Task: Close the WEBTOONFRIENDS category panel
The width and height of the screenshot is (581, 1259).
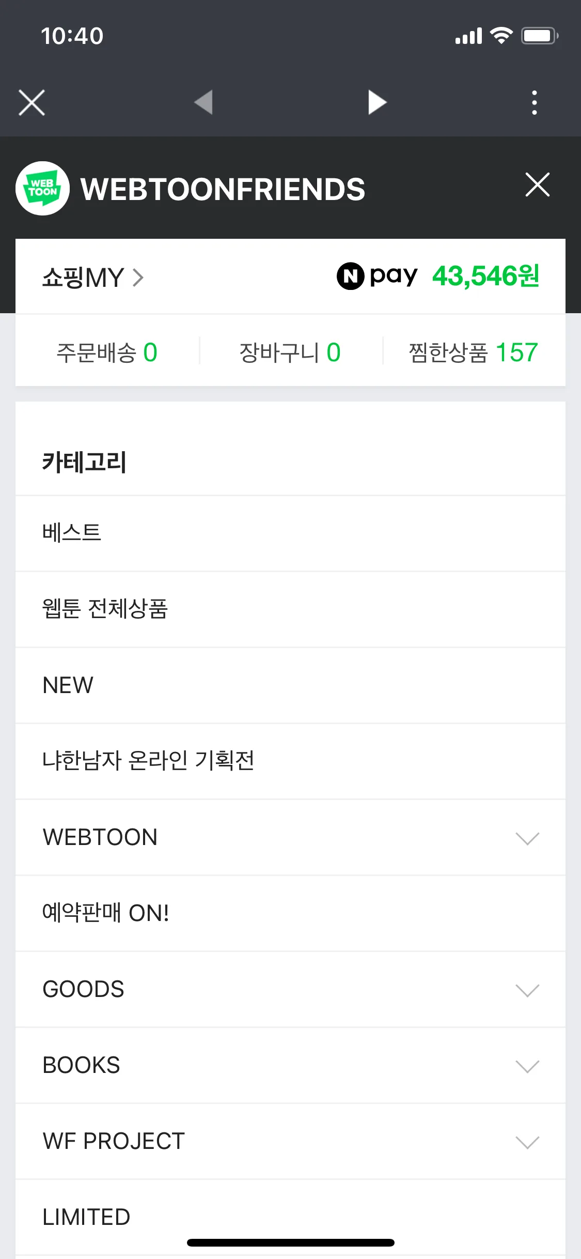Action: point(538,185)
